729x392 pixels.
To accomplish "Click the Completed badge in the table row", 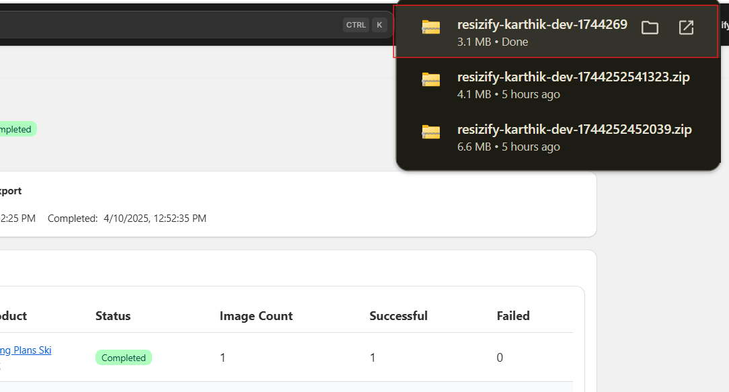I will coord(124,357).
